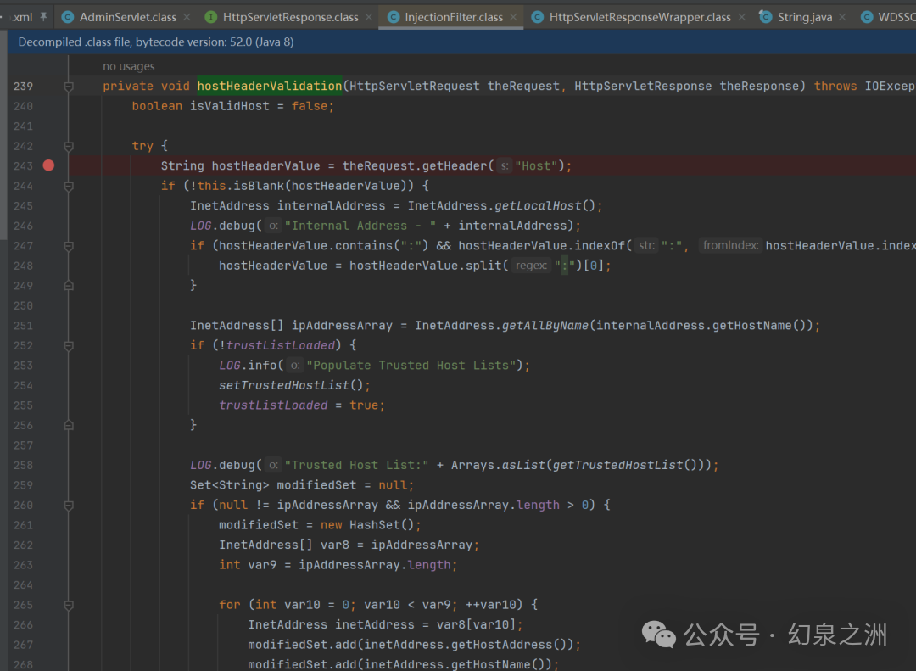Click modifiedSet declaration on line 259

point(316,485)
